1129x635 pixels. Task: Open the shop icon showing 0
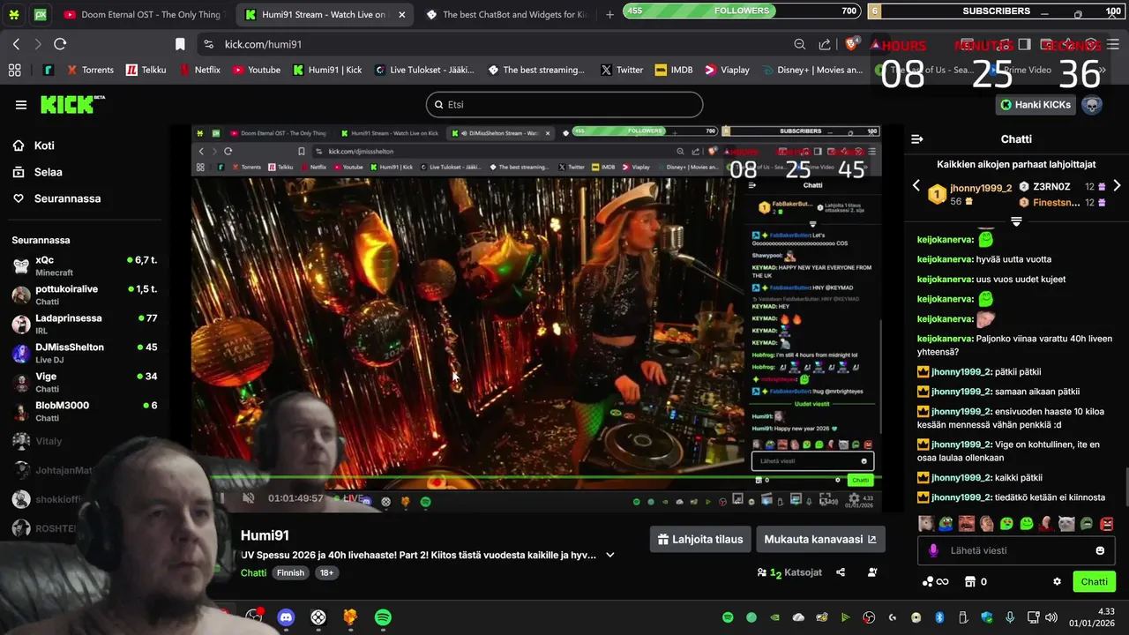click(x=976, y=582)
